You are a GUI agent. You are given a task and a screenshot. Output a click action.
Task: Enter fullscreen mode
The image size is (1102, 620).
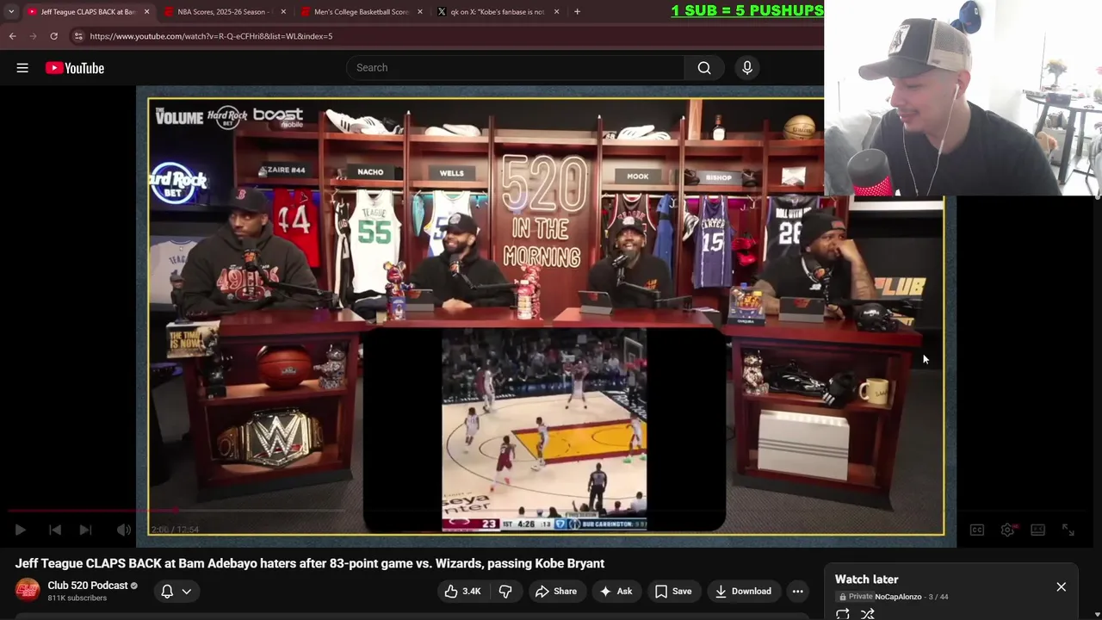click(1068, 530)
